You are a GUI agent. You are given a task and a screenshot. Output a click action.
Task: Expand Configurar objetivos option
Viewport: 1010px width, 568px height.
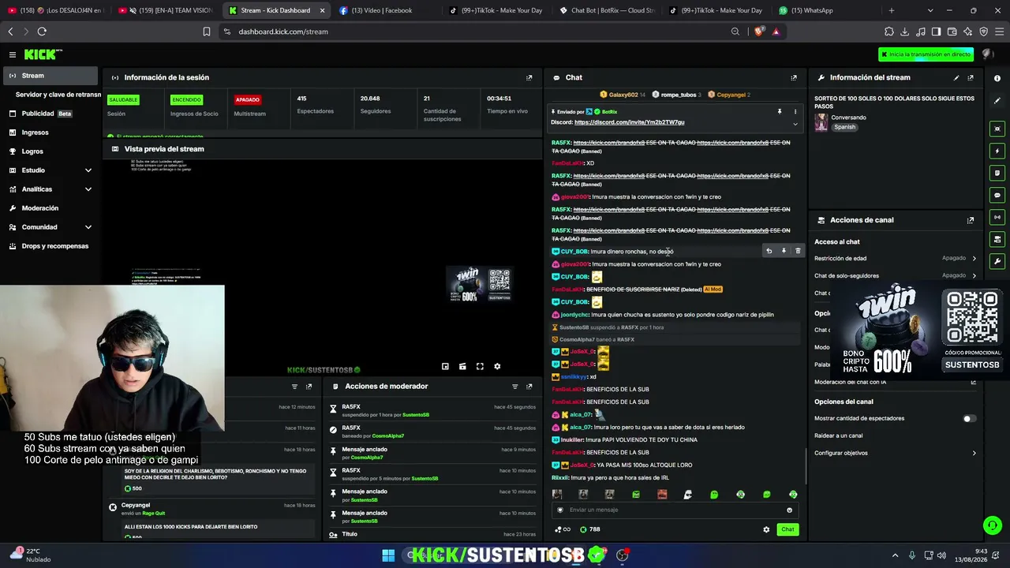tap(896, 453)
